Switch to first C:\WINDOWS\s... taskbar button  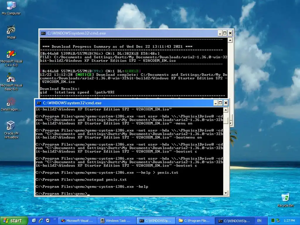[x=156, y=221]
